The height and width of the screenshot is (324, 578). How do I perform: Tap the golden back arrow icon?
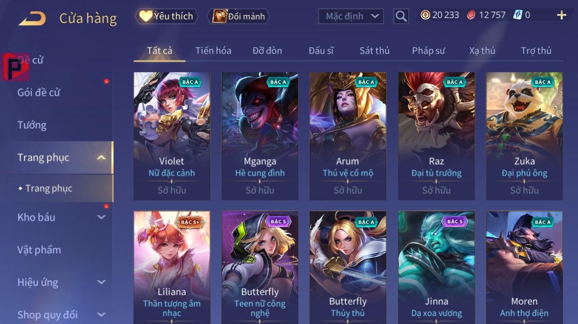32,18
